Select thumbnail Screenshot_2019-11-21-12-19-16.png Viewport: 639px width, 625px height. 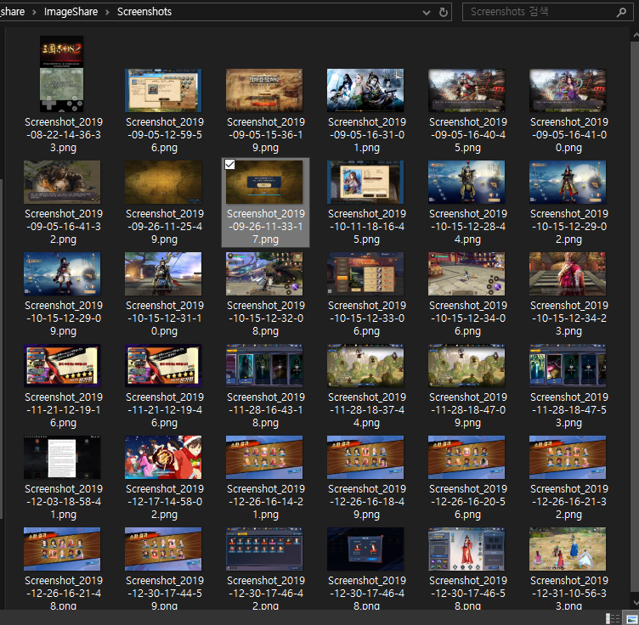point(62,365)
